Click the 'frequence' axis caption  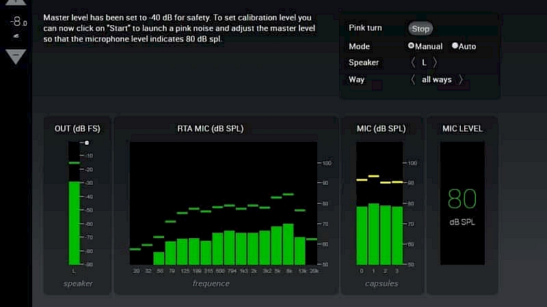[211, 284]
